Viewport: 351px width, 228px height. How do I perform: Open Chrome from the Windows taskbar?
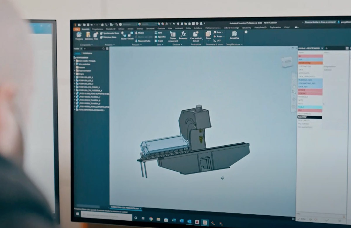click(151, 219)
